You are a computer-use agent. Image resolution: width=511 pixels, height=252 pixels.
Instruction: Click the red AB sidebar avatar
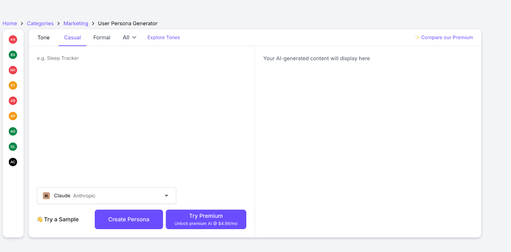click(13, 101)
